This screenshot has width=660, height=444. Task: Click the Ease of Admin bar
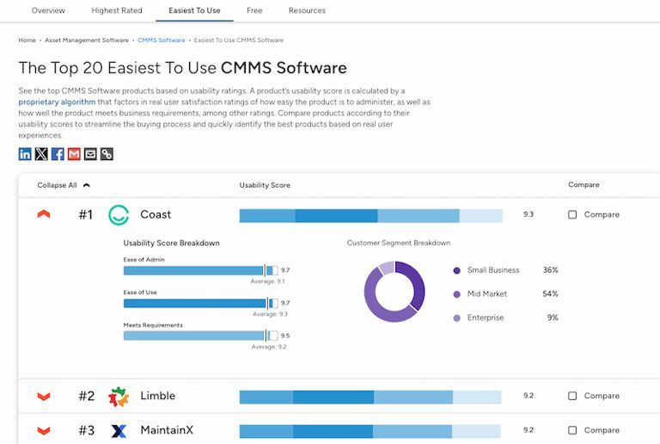[201, 270]
